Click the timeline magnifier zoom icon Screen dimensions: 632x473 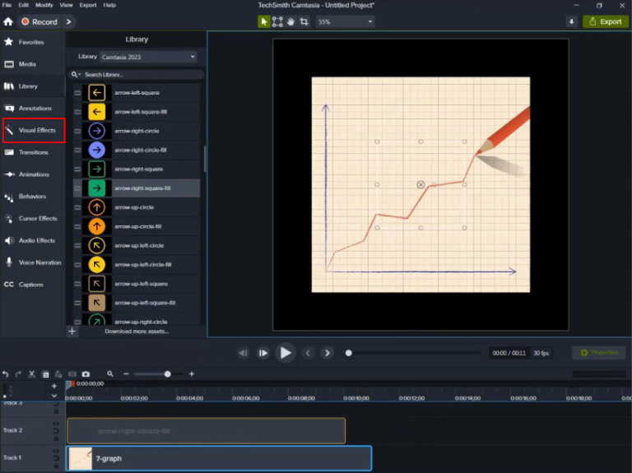(x=110, y=374)
